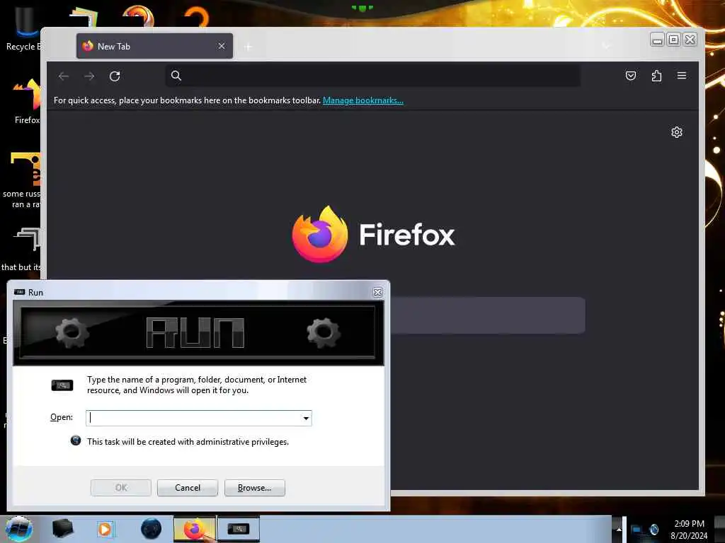
Task: Select the New Tab tab
Action: pyautogui.click(x=154, y=46)
